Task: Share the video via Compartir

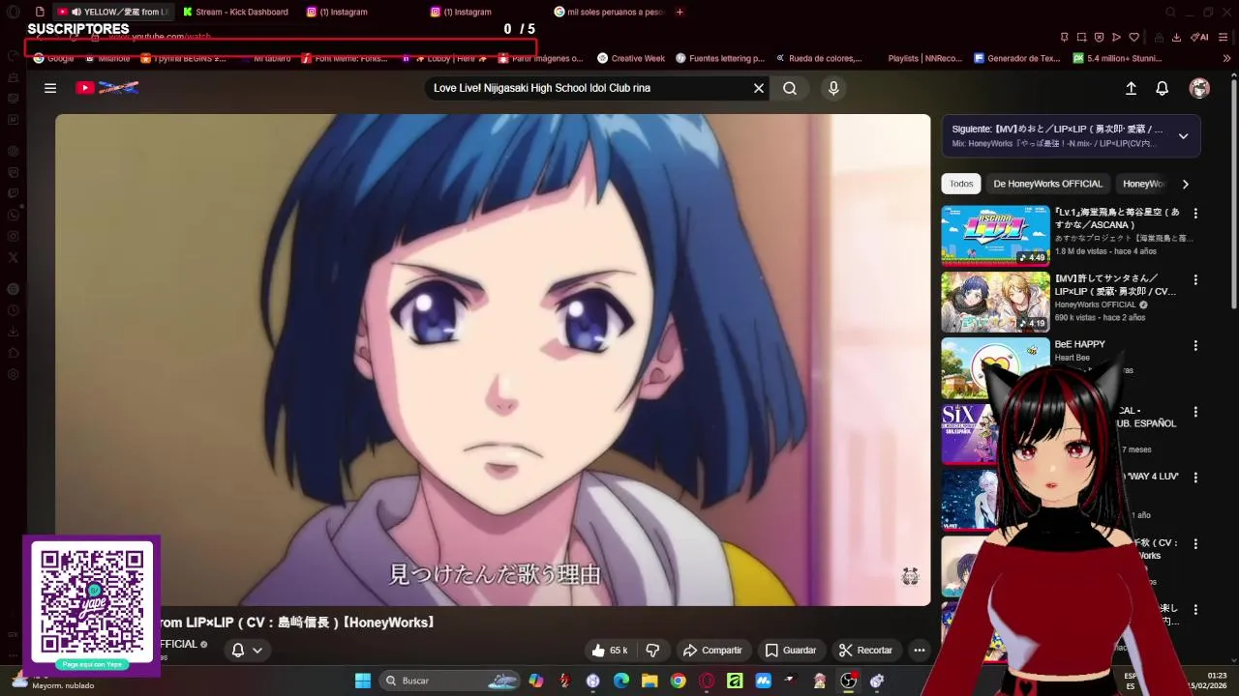Action: pos(712,651)
